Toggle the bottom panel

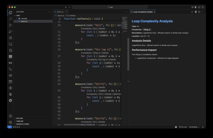[199, 7]
